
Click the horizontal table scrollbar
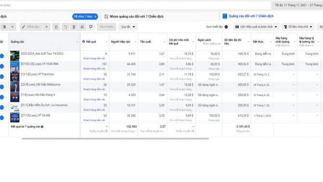tap(115, 139)
